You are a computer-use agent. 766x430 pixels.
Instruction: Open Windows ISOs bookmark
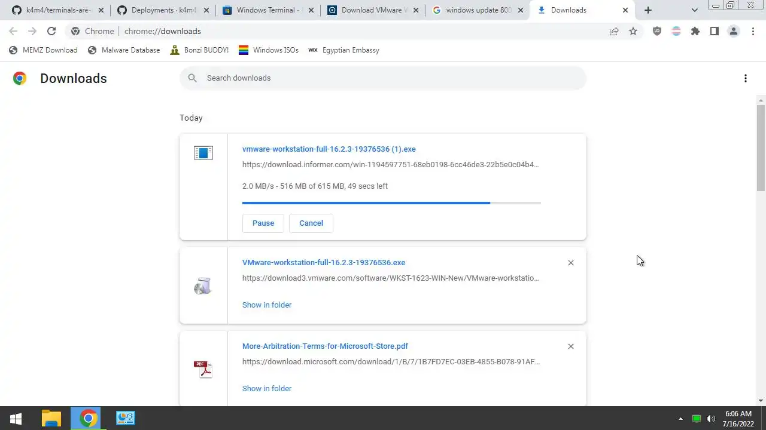coord(269,50)
